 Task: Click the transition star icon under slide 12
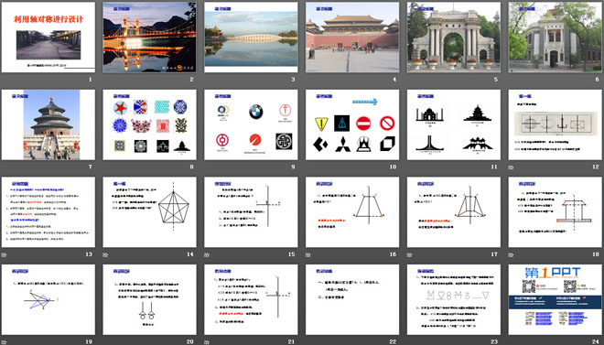coord(512,167)
